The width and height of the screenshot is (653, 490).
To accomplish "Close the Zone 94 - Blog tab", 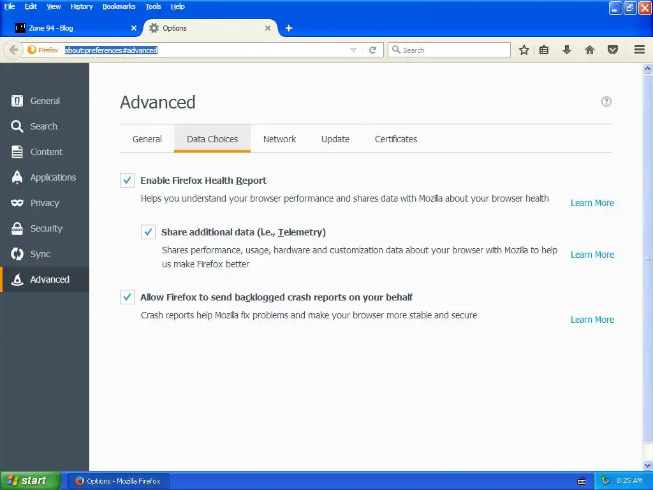I will [x=134, y=28].
